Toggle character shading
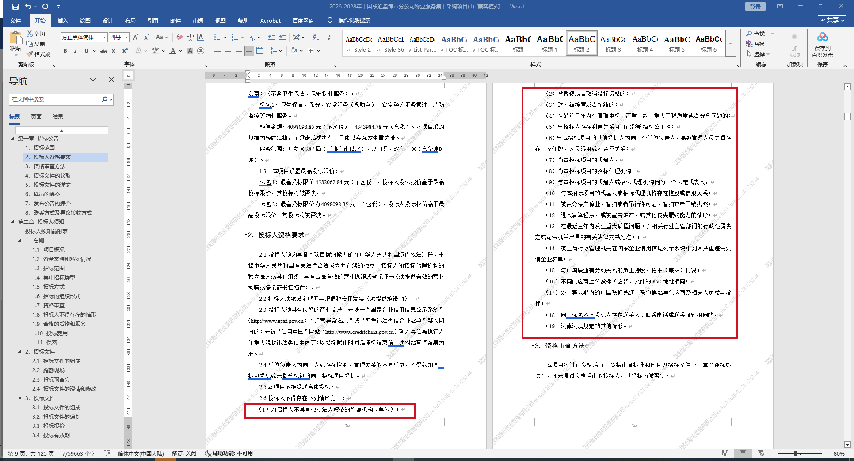This screenshot has height=461, width=854. click(x=190, y=51)
